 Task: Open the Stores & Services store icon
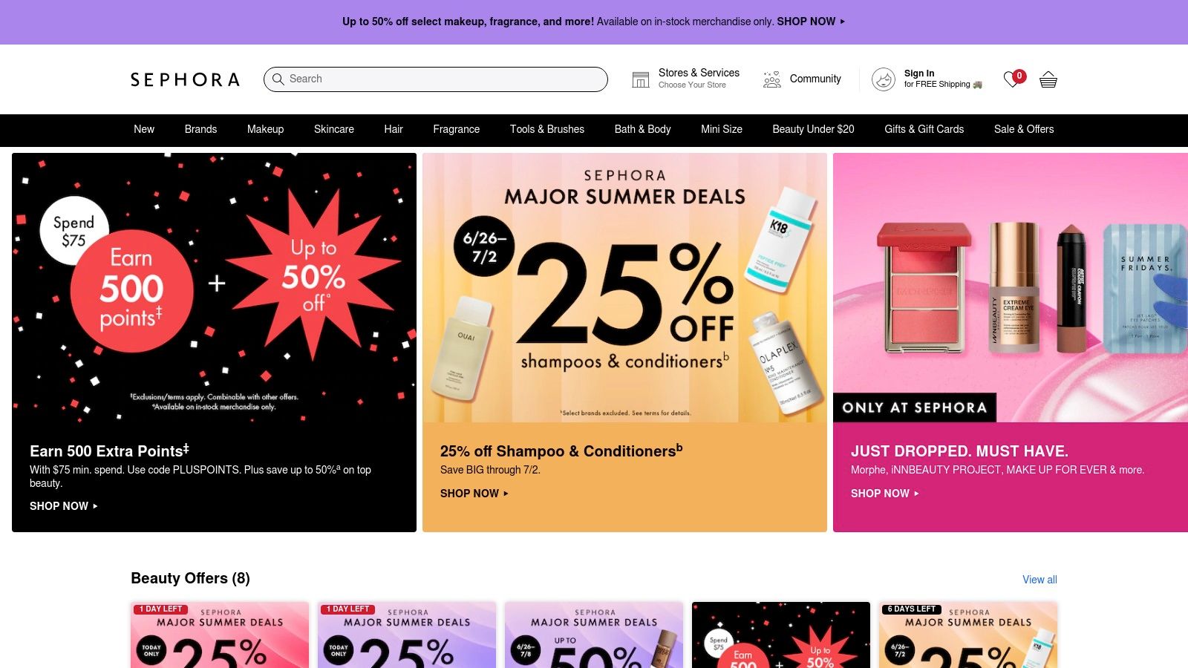641,79
